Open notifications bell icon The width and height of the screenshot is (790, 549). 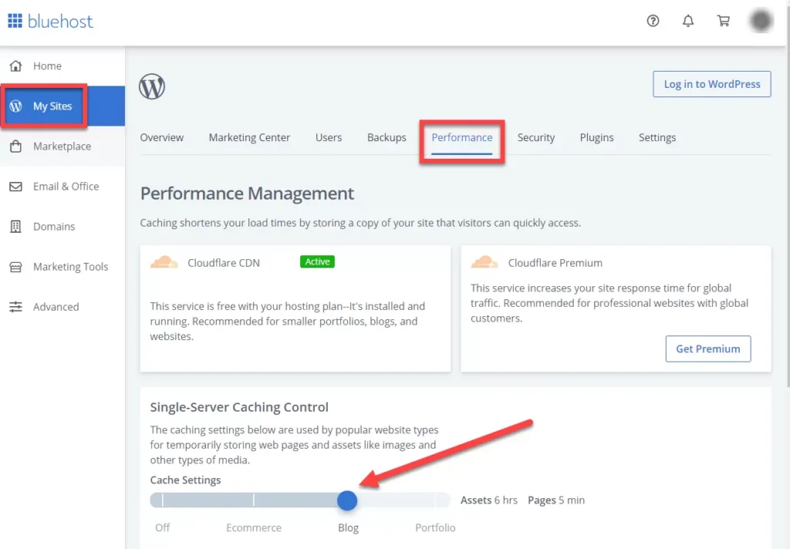(x=688, y=21)
